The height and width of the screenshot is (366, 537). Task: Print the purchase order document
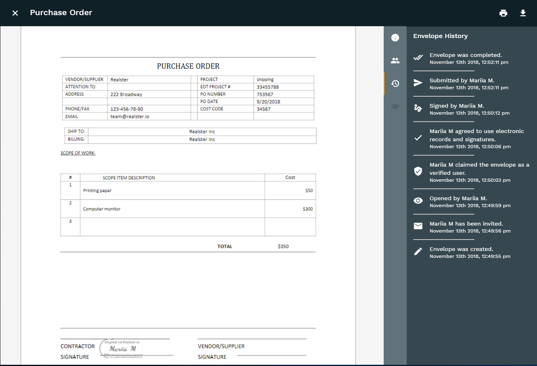click(x=503, y=13)
